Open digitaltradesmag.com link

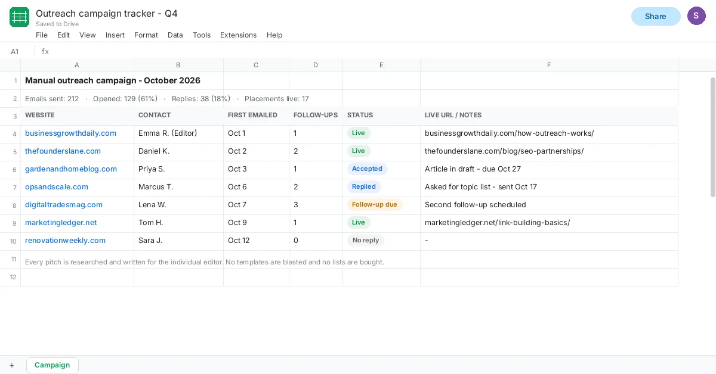64,205
